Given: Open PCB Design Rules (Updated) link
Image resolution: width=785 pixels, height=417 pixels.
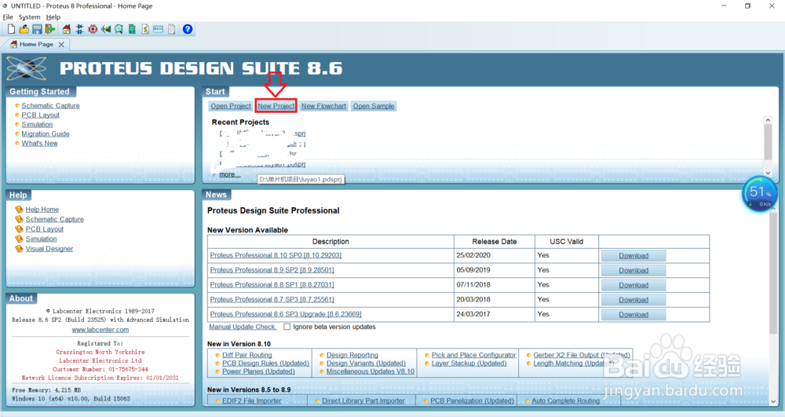Looking at the screenshot, I should [x=265, y=364].
